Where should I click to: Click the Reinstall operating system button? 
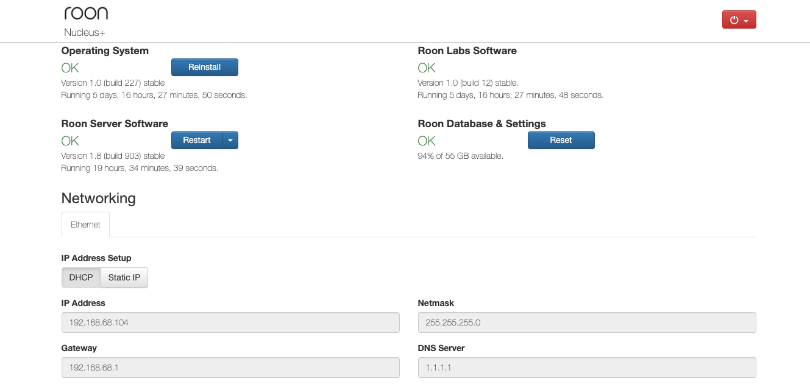point(204,67)
